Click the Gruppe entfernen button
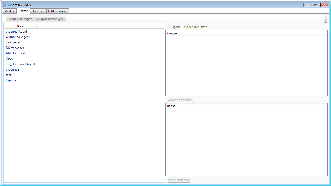The width and height of the screenshot is (331, 186). (180, 100)
